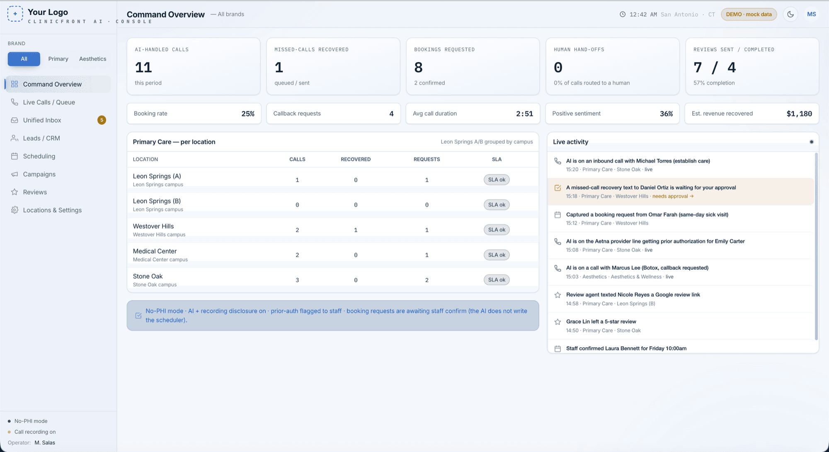Click the Unified Inbox tray icon
This screenshot has height=452, width=829.
[x=15, y=120]
